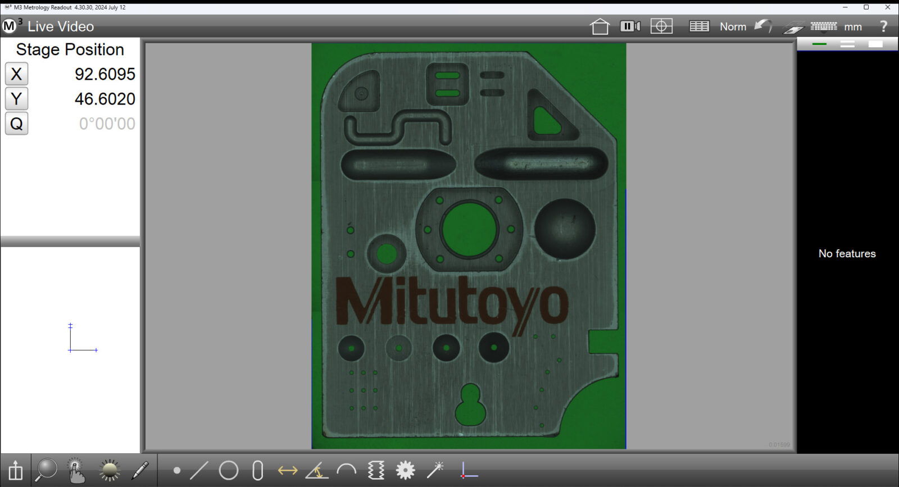
Task: Select the magic wand auto-detect tool
Action: (435, 470)
